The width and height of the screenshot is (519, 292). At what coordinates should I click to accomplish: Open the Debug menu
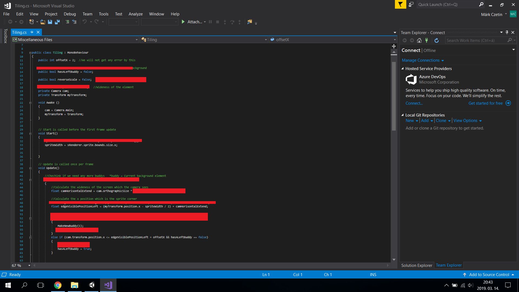coord(70,14)
